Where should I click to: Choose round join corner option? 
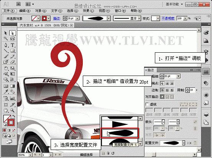(167, 90)
